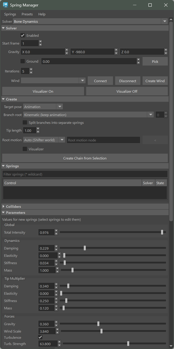Enable the Ground checkbox
174x349 pixels.
click(23, 61)
